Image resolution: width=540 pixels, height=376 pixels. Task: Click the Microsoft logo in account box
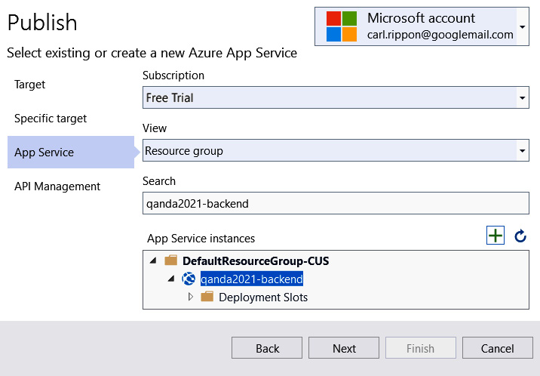[x=342, y=26]
